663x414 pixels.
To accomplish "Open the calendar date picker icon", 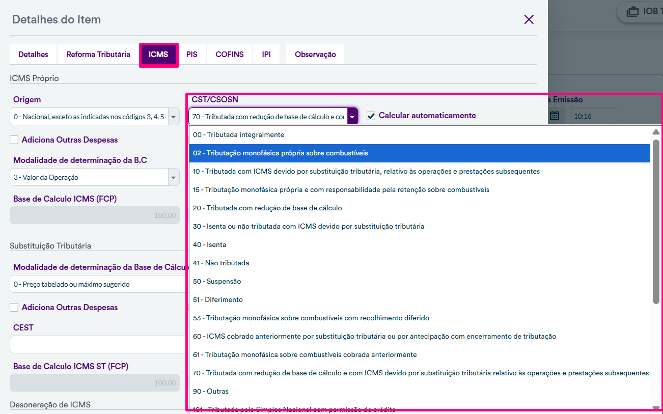I will [x=555, y=116].
